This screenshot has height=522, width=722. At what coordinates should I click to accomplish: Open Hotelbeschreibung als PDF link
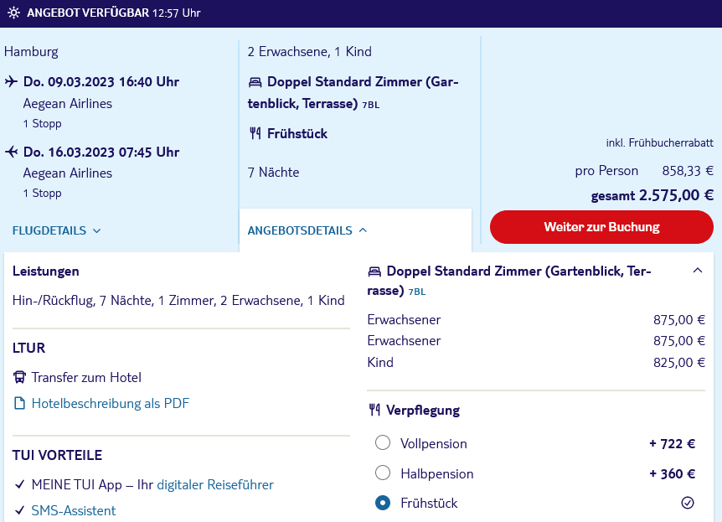[110, 404]
